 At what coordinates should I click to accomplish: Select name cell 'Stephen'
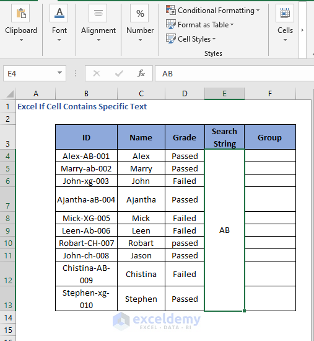(141, 299)
